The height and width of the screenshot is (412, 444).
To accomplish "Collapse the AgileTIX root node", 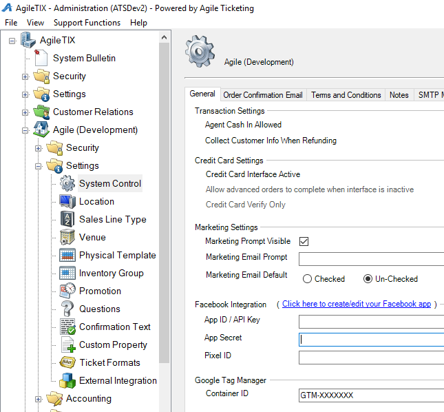I will pyautogui.click(x=12, y=41).
